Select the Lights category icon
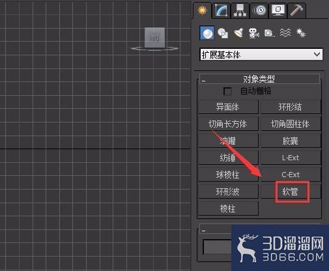Screen dimensions: 329x271 click(x=238, y=33)
